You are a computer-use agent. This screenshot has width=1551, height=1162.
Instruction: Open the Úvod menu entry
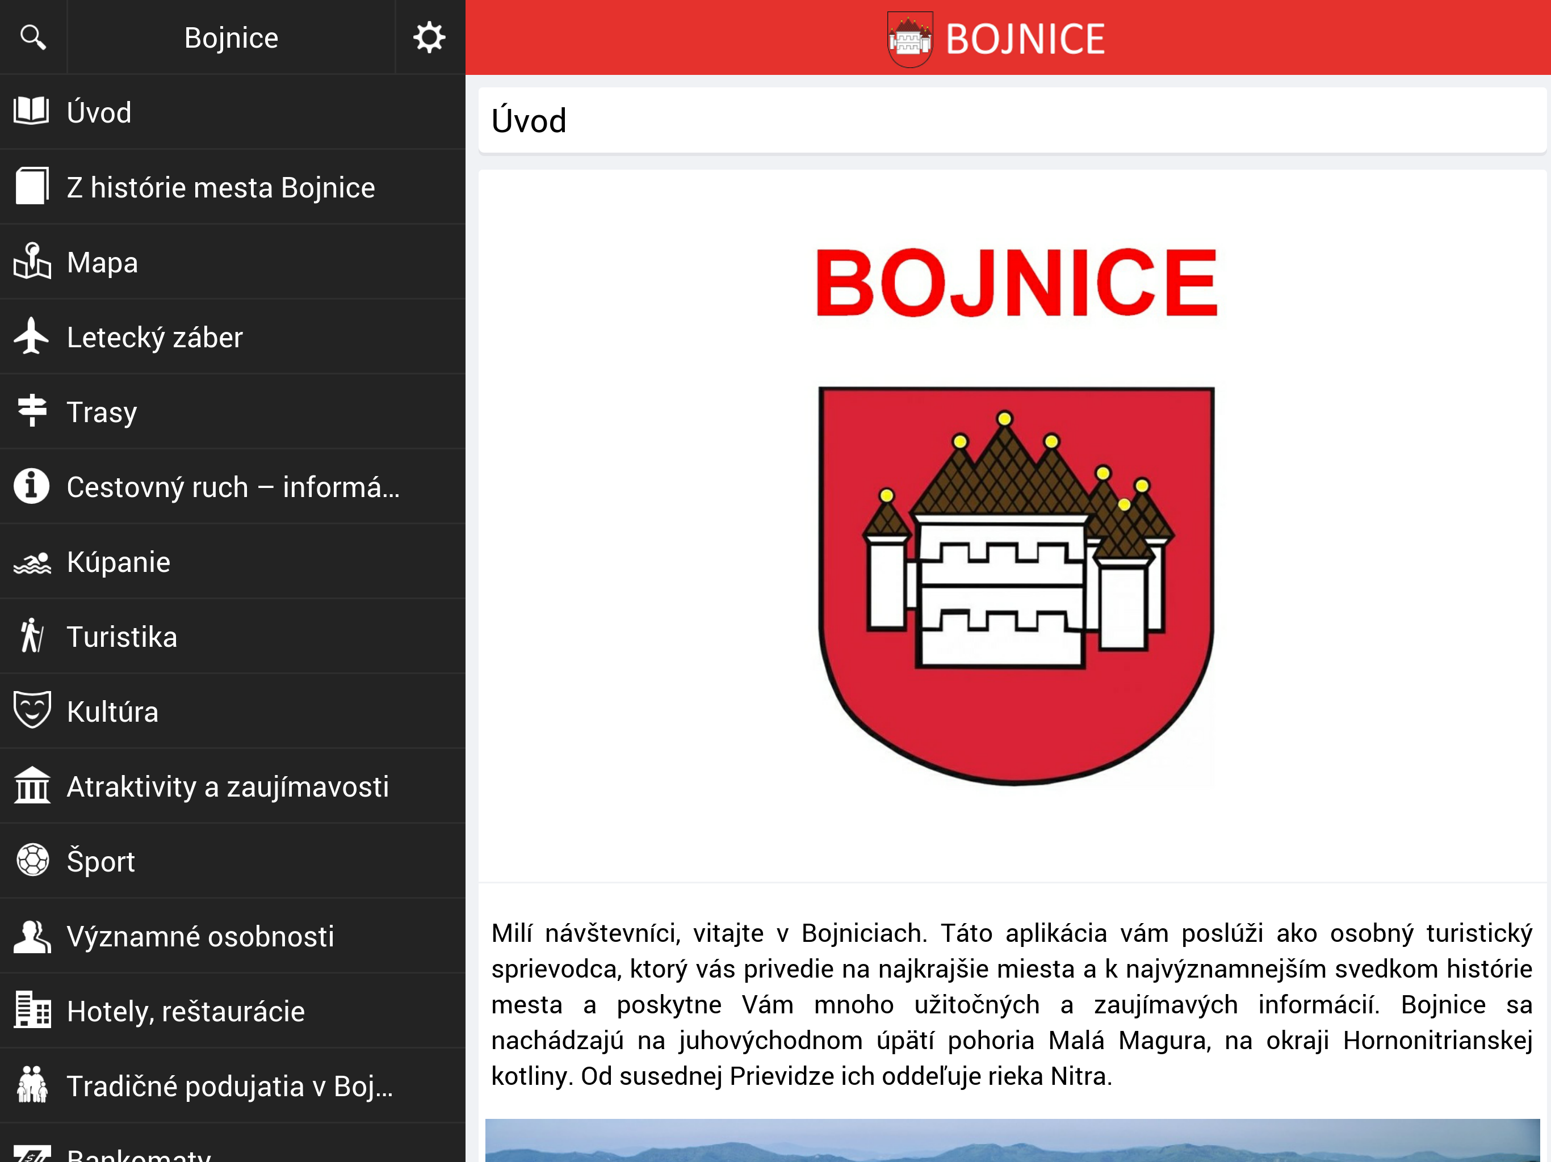pyautogui.click(x=233, y=111)
